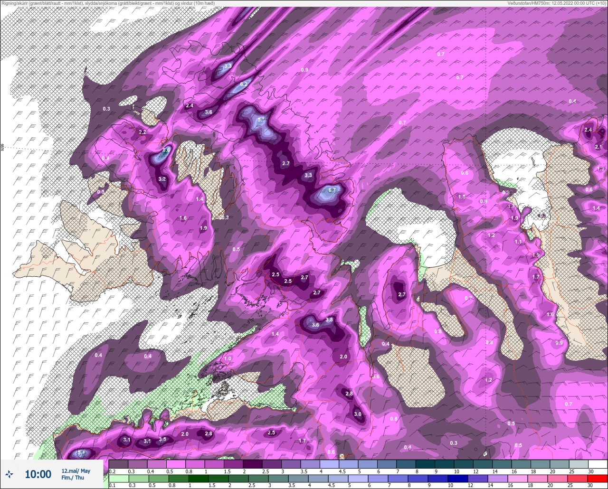Click the dark teal 8 swatch in upper legend
Image resolution: width=608 pixels, height=489 pixels.
pyautogui.click(x=425, y=464)
